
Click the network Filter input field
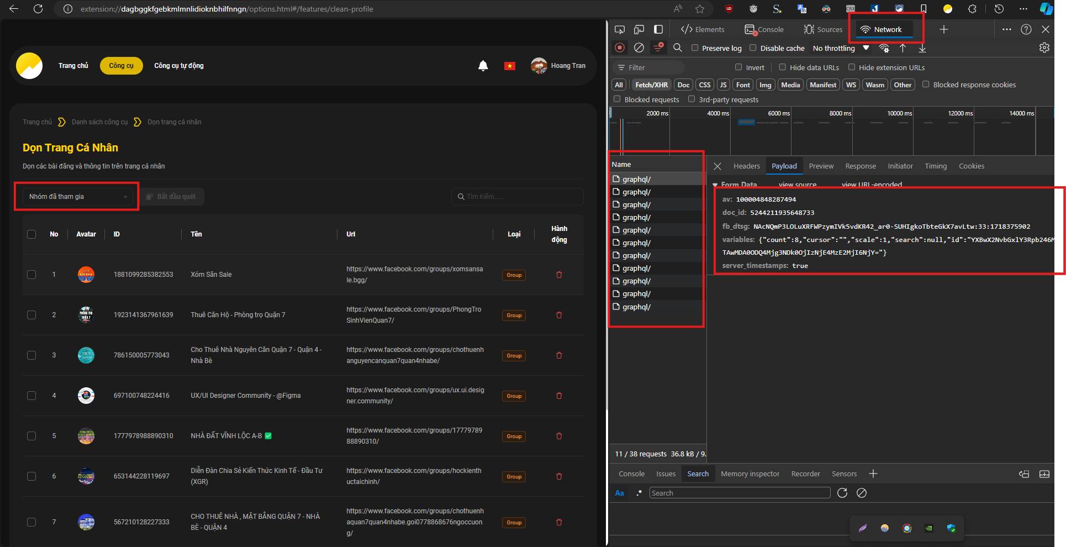point(649,67)
